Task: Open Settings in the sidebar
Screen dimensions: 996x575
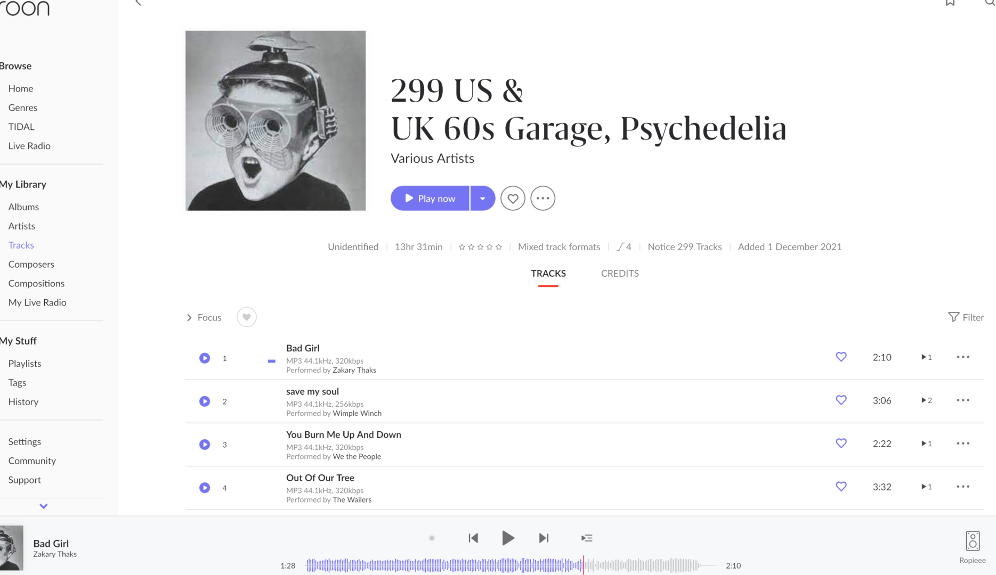Action: (25, 442)
